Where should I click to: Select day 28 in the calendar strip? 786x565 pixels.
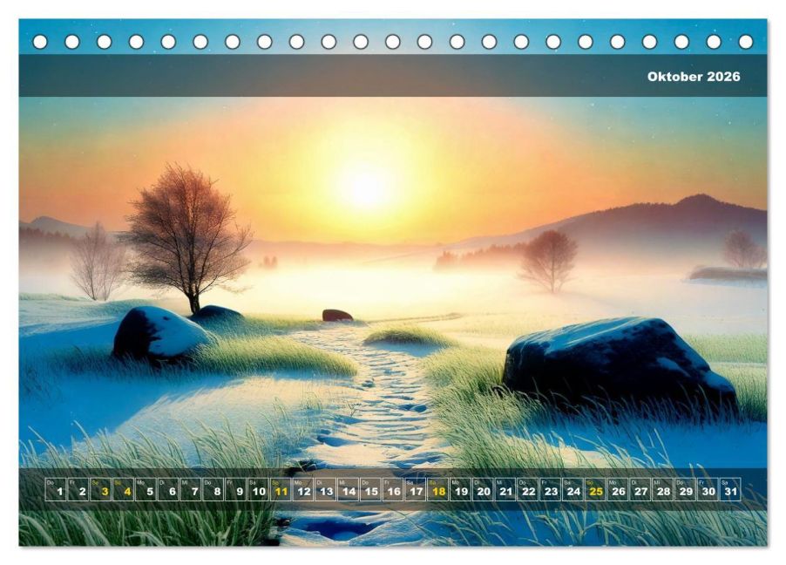663,489
